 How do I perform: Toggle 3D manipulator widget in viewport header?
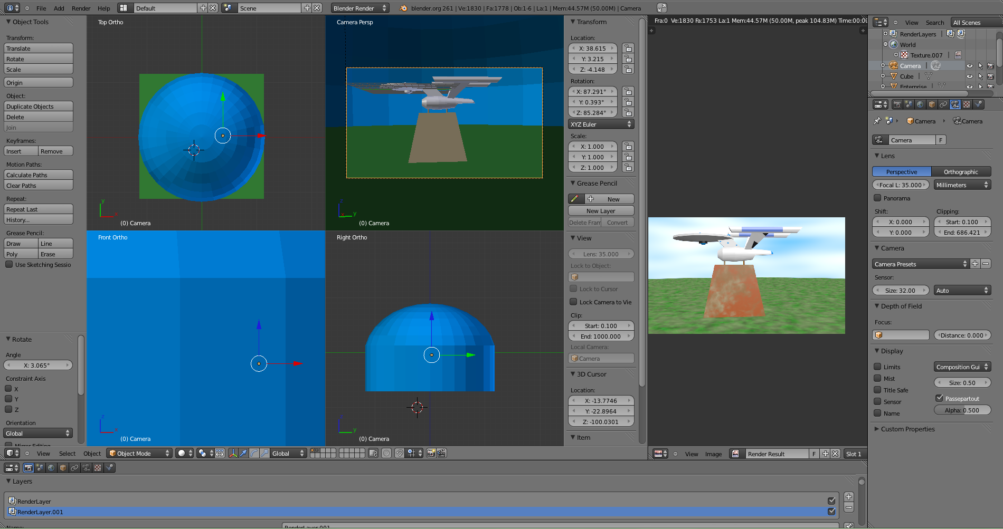pos(233,453)
